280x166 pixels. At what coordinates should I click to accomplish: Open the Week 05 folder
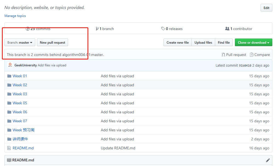pyautogui.click(x=20, y=103)
